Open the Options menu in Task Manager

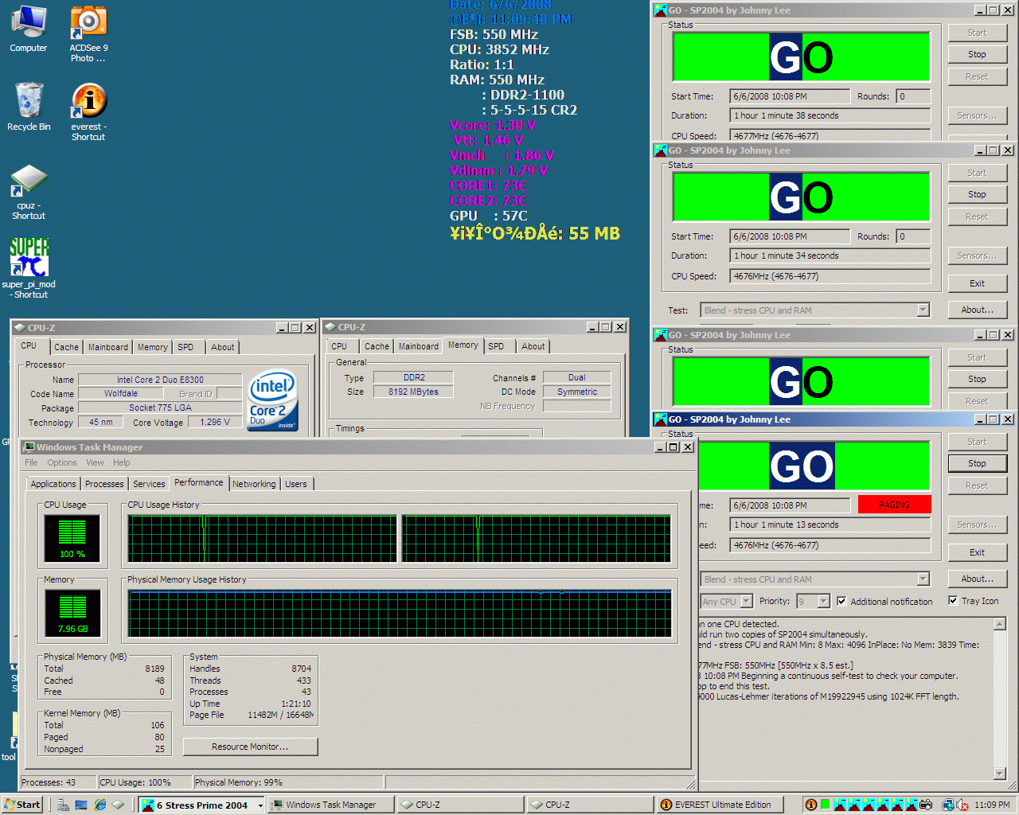(x=62, y=462)
